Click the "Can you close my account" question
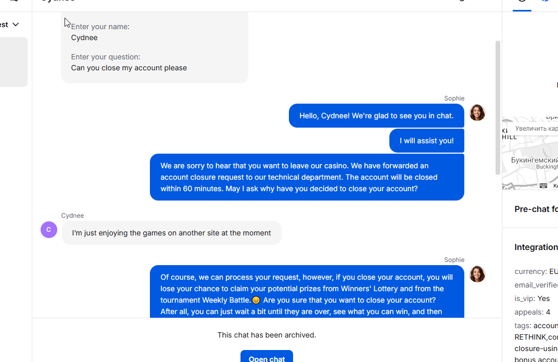 point(129,68)
